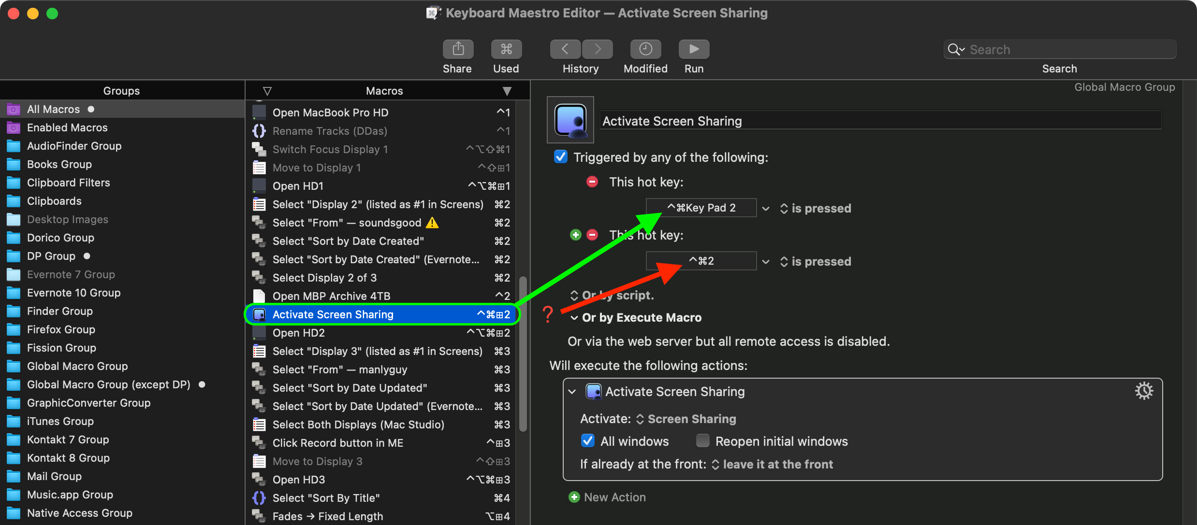1197x525 pixels.
Task: Remove the Key Pad 2 hot key trigger
Action: 592,182
